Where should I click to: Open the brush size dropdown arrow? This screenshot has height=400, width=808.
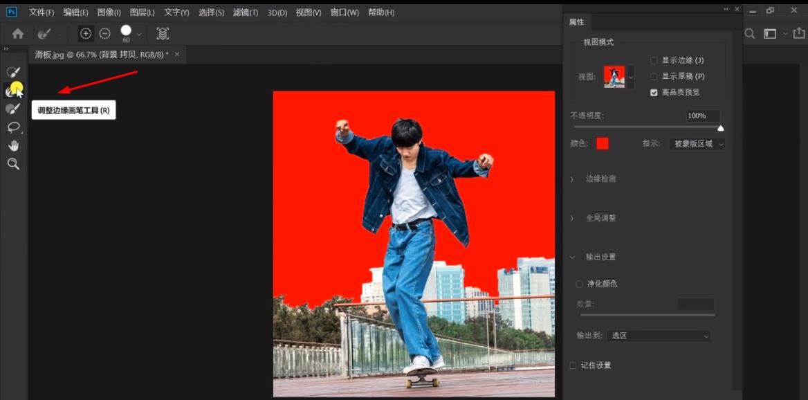point(138,34)
